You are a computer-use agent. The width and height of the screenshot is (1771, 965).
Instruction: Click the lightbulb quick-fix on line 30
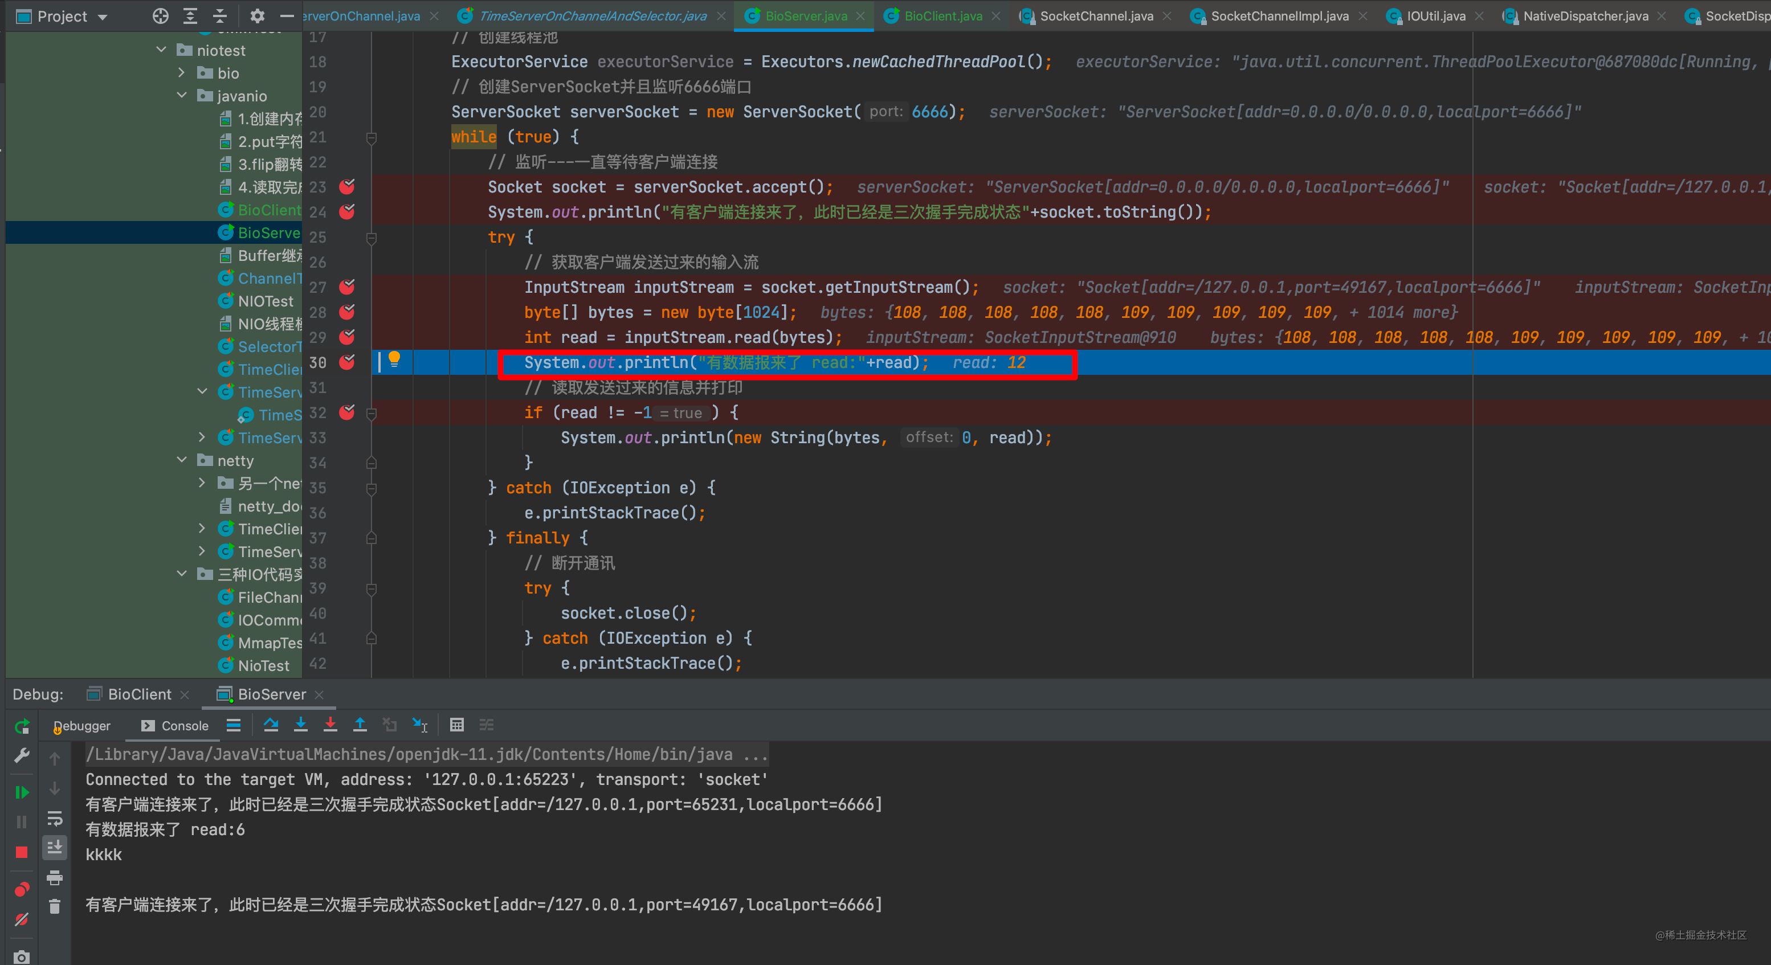[394, 358]
